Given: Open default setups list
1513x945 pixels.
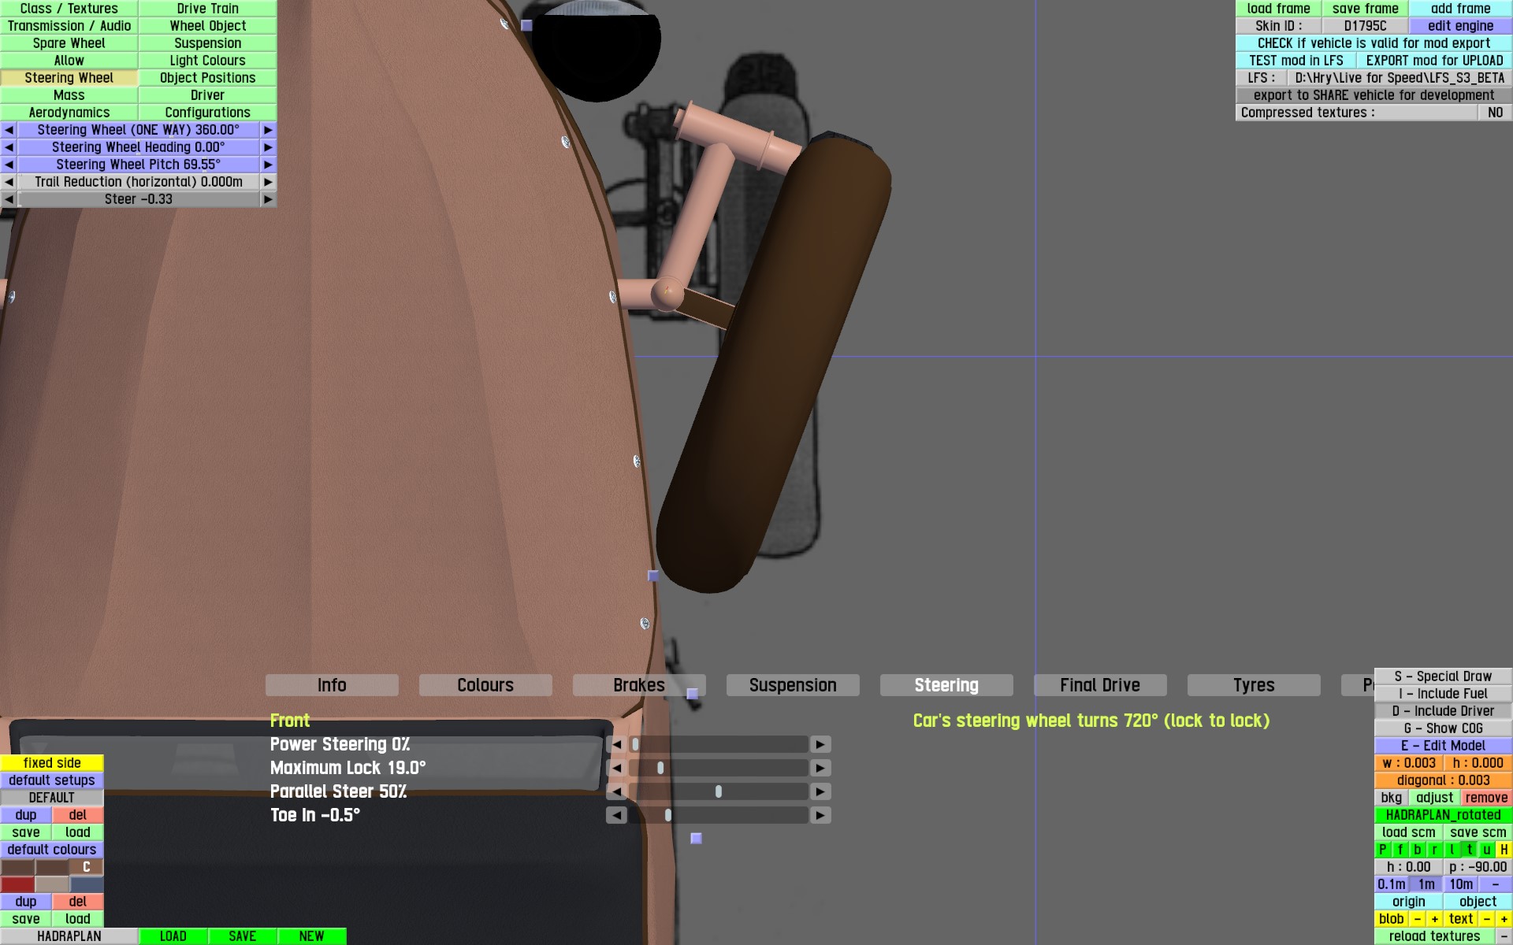Looking at the screenshot, I should [52, 780].
